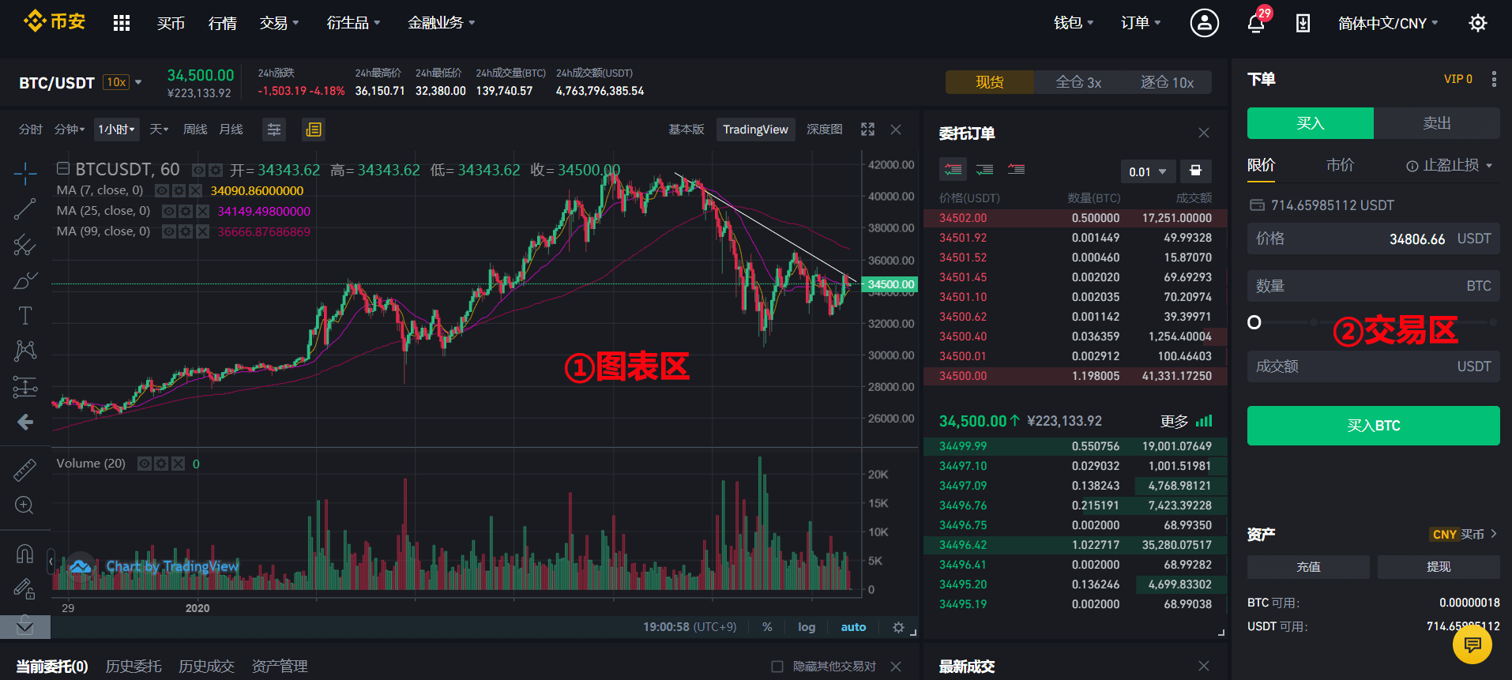Image resolution: width=1512 pixels, height=680 pixels.
Task: Select the brush drawing tool
Action: click(x=25, y=280)
